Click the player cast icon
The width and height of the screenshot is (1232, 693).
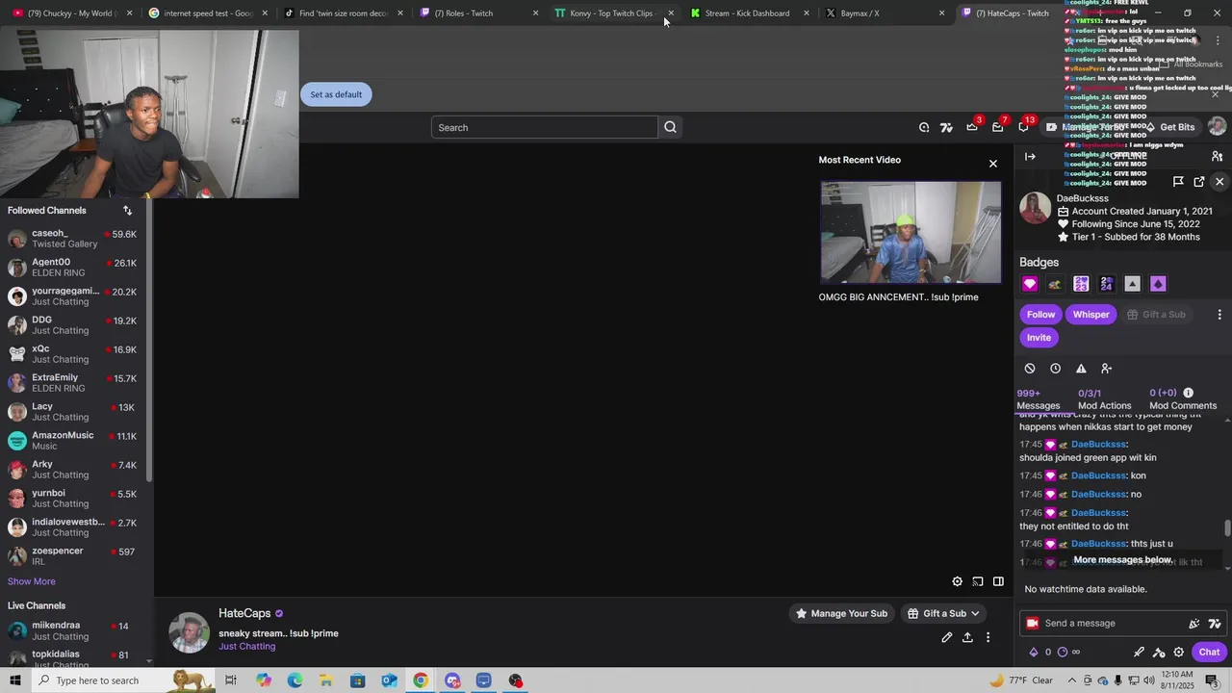click(x=978, y=581)
